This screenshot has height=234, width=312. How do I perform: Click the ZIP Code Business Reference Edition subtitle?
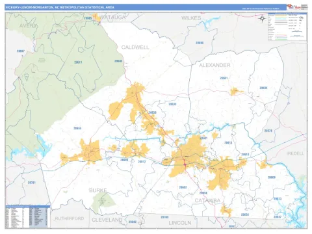click(x=261, y=9)
